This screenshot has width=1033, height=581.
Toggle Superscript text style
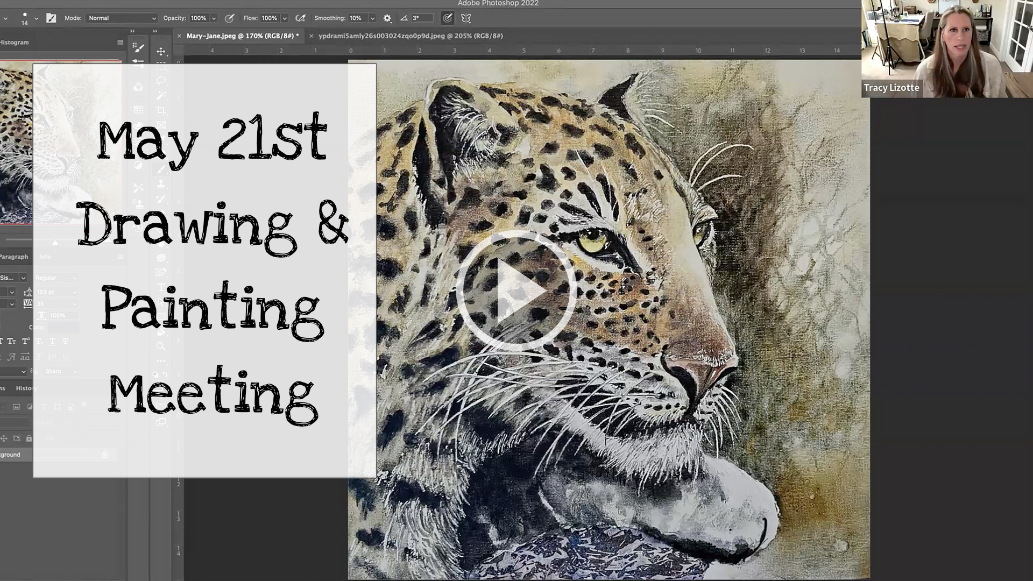tap(26, 341)
